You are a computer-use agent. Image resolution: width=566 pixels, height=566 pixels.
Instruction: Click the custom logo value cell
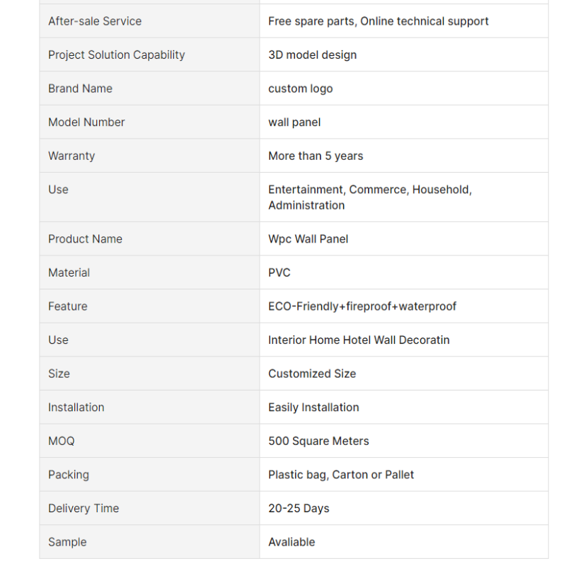[404, 88]
